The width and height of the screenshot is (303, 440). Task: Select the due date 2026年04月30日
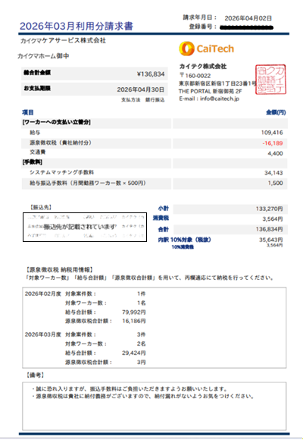click(140, 90)
